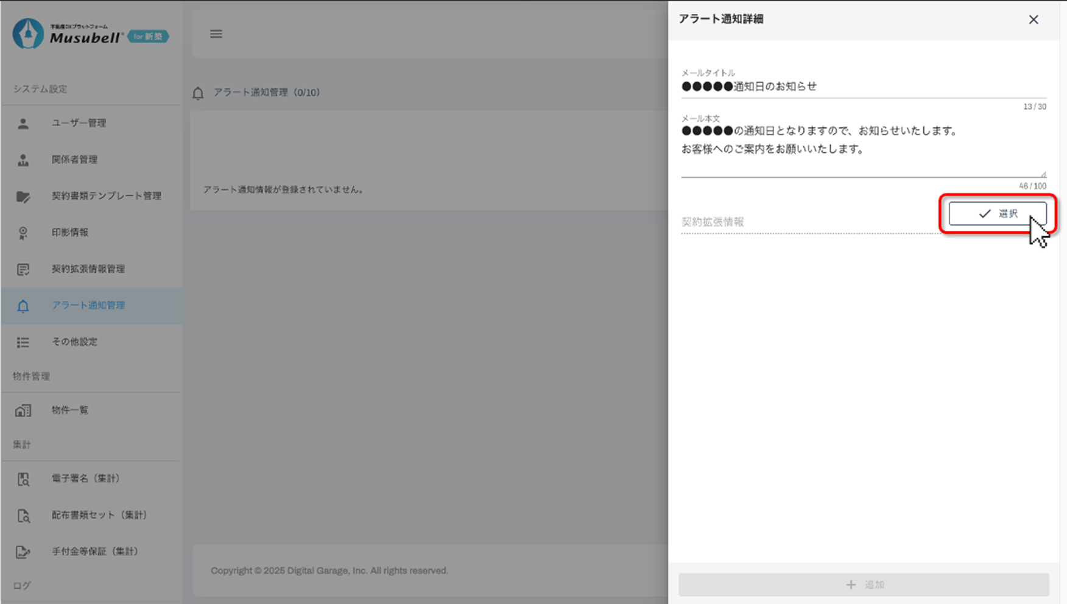Click the 物件一覧 building icon
The image size is (1067, 604).
pos(23,411)
